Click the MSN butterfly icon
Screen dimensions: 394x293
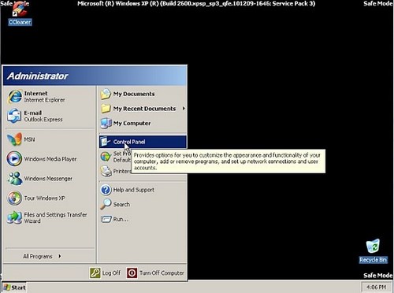click(14, 139)
